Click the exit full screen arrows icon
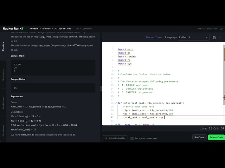225x168 pixels. coord(221,29)
